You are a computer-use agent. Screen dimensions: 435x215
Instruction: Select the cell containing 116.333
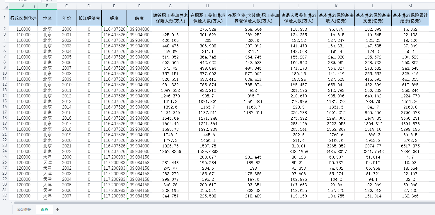pyautogui.click(x=299, y=29)
